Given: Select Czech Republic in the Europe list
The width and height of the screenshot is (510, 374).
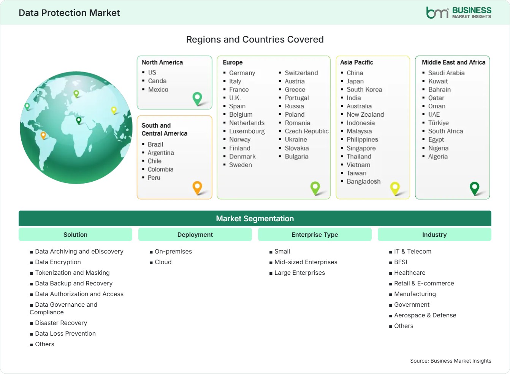Looking at the screenshot, I should point(307,131).
